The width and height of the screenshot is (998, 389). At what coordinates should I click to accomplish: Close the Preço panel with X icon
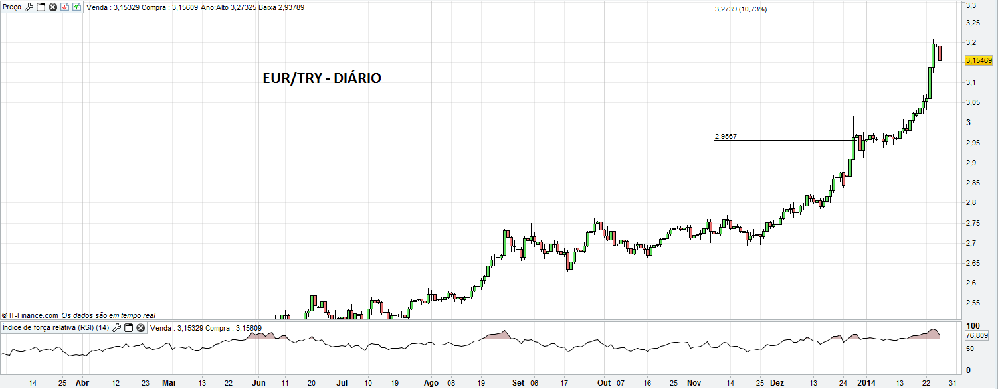52,7
